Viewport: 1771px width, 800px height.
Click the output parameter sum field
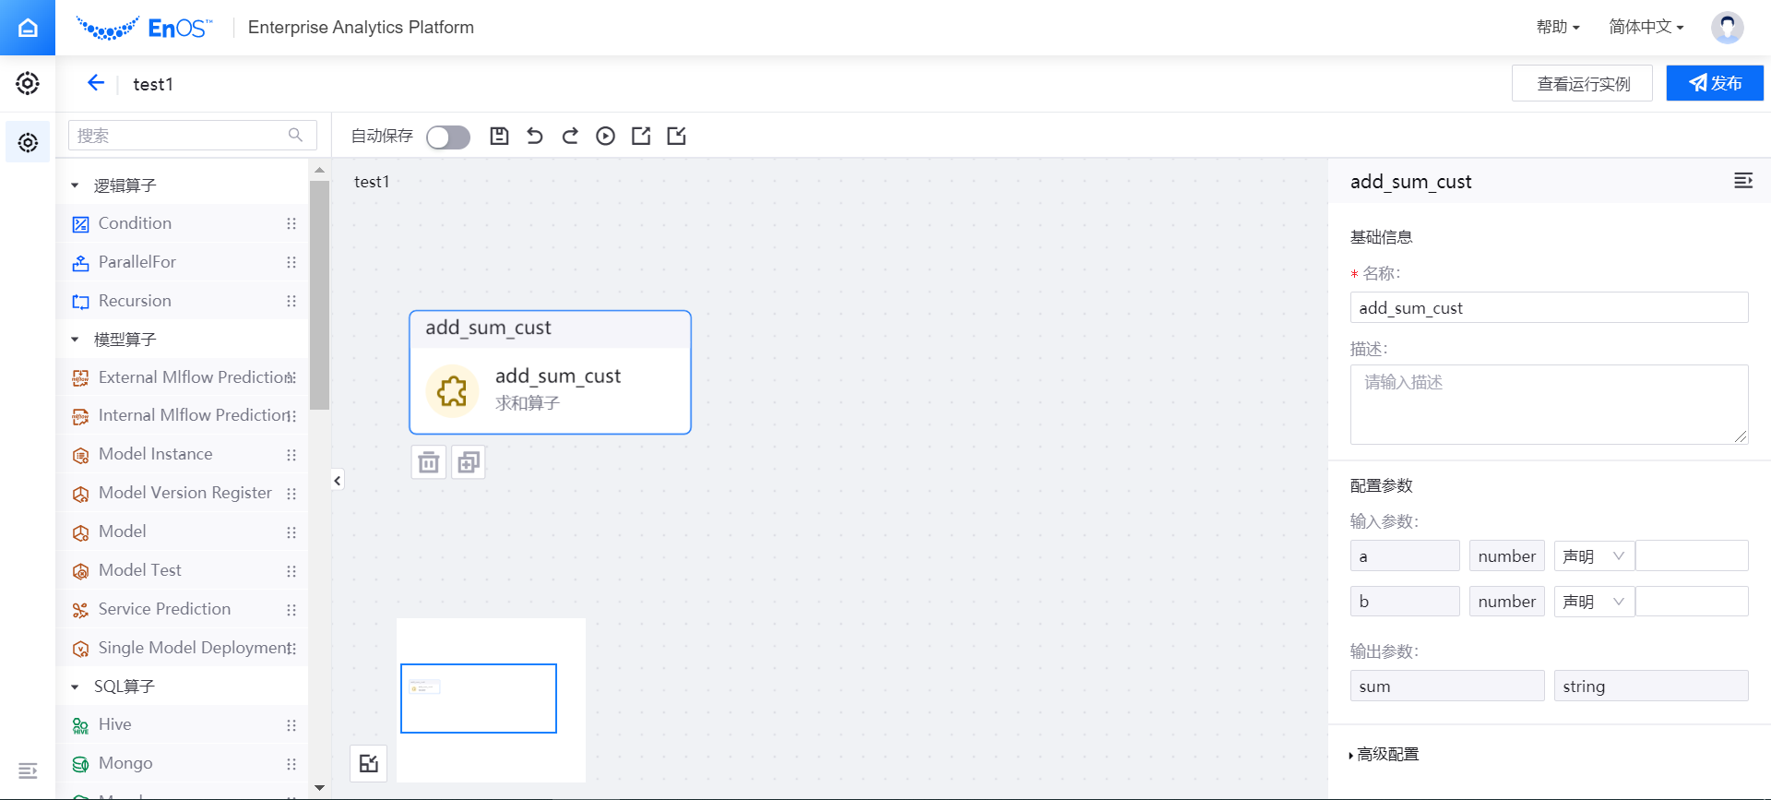click(1447, 686)
